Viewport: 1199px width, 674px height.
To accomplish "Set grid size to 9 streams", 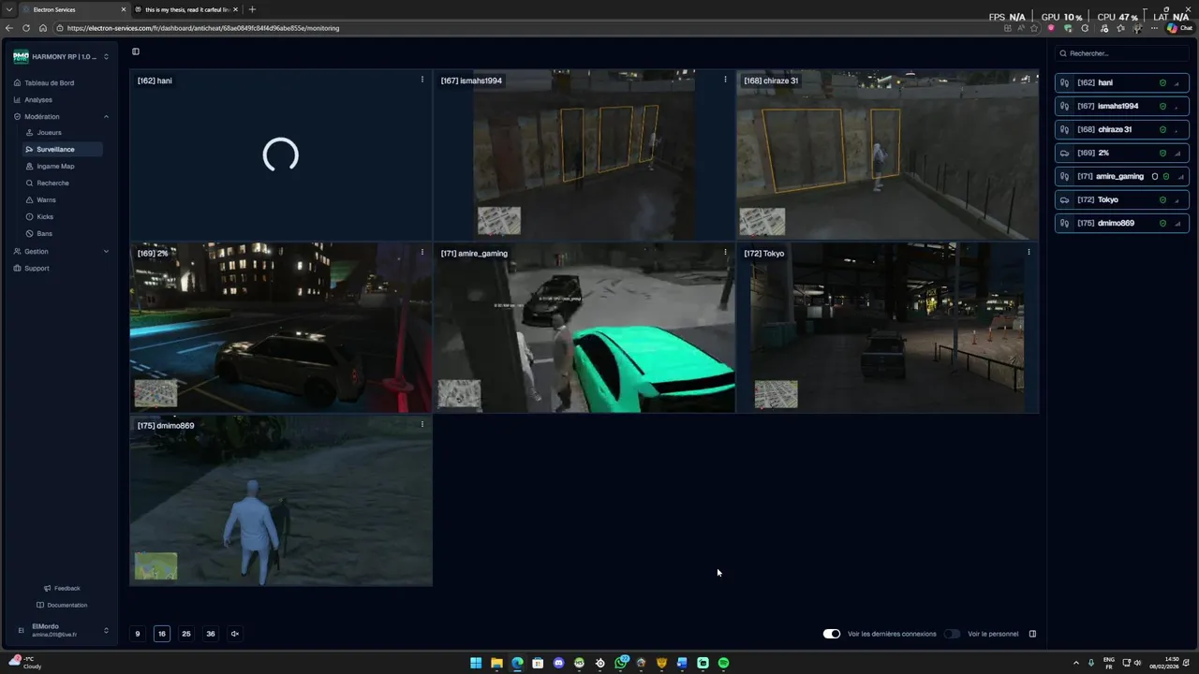I will click(138, 634).
